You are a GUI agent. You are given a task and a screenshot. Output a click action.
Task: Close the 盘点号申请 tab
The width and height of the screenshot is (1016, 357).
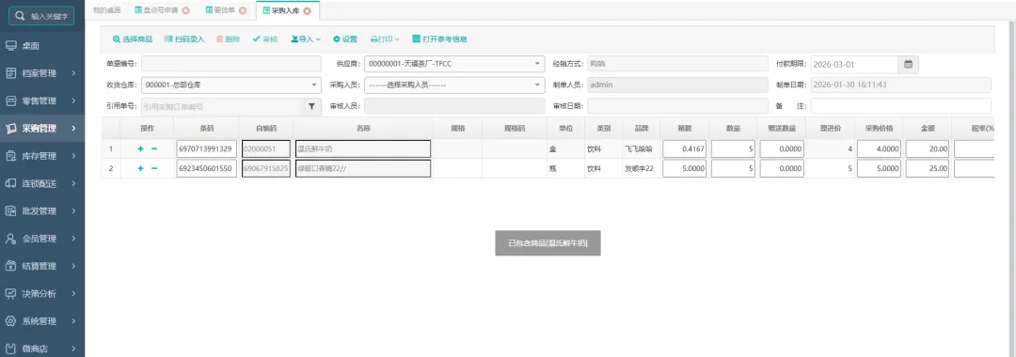[186, 10]
